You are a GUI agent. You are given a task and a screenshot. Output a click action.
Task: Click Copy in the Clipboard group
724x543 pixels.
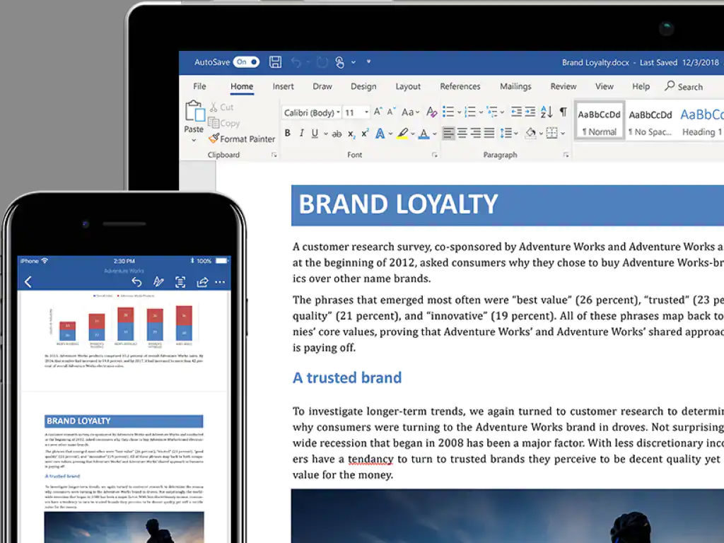click(224, 123)
